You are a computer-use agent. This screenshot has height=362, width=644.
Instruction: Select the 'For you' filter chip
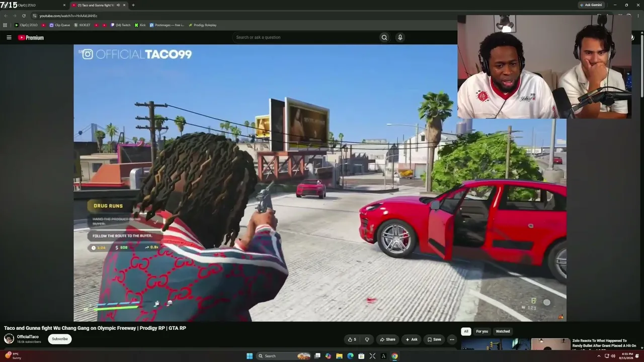point(482,331)
